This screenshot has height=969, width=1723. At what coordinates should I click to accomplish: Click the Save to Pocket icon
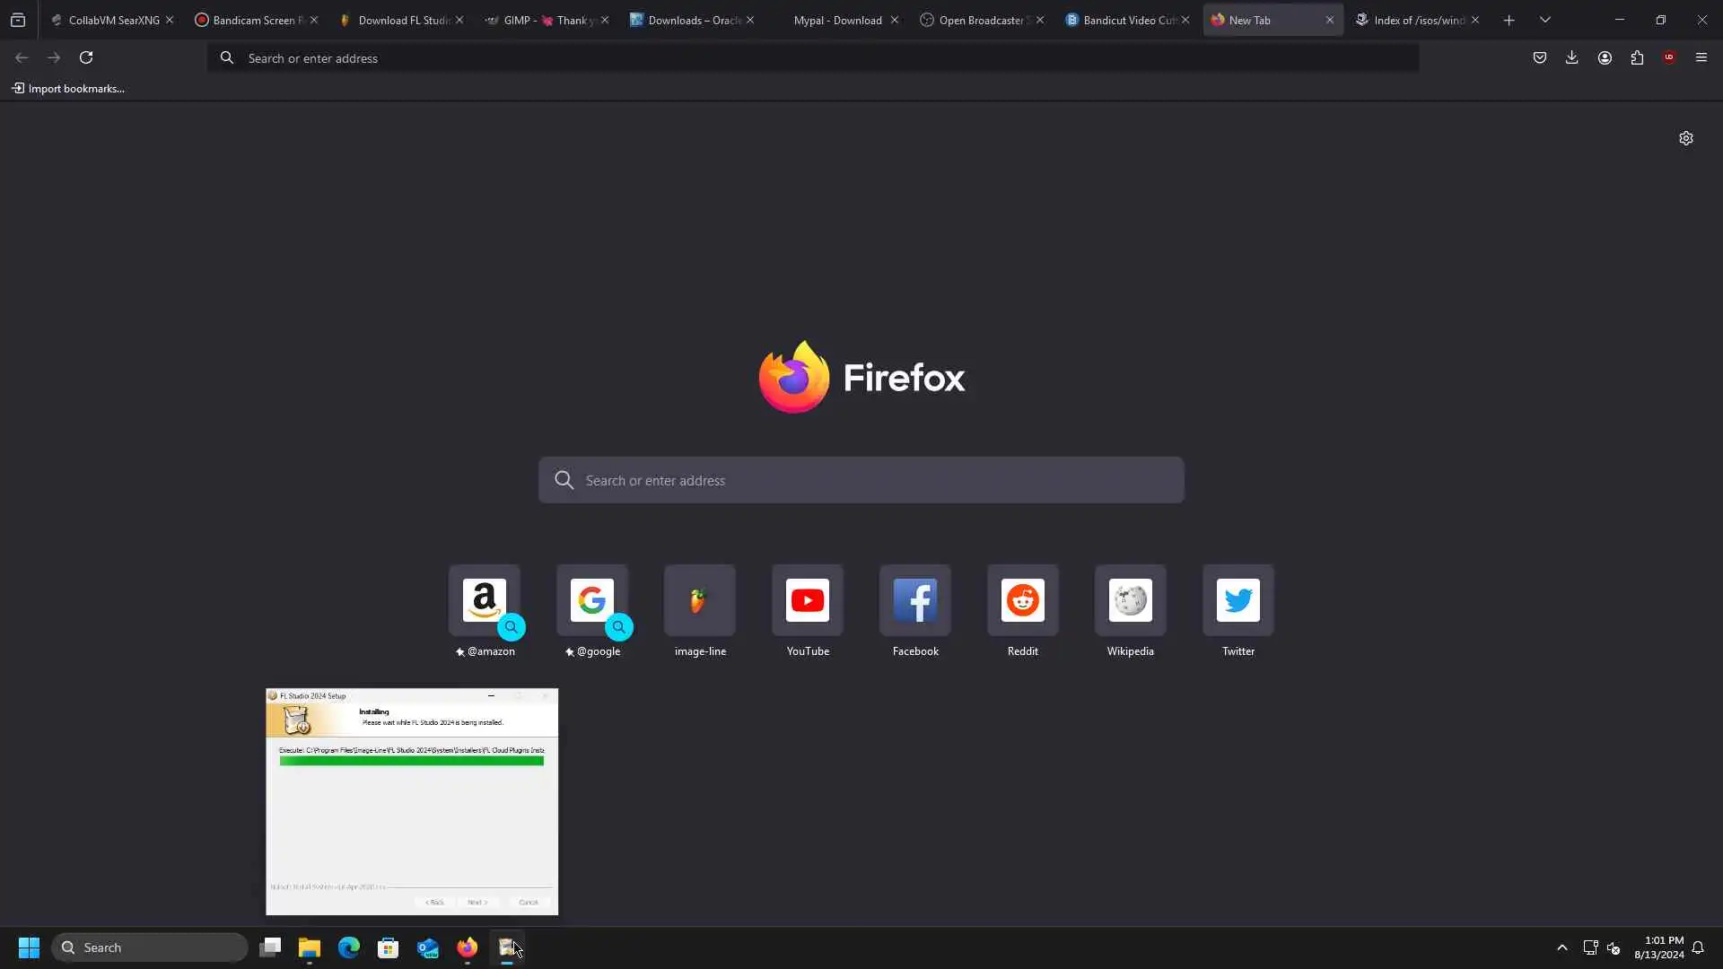[1539, 57]
